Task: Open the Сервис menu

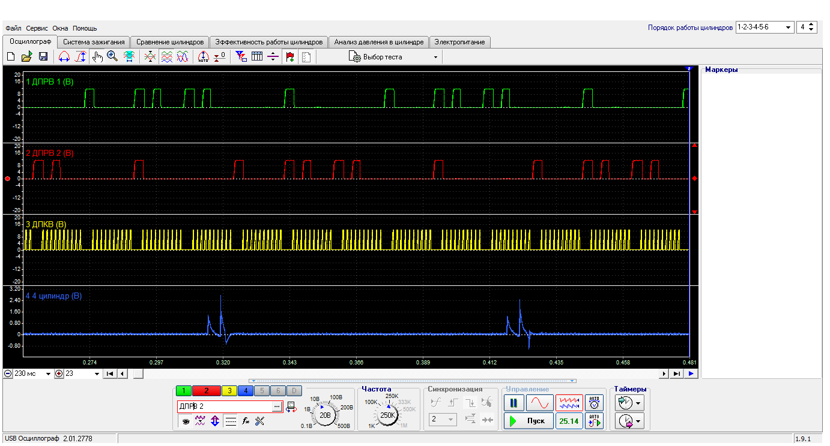Action: pos(37,28)
